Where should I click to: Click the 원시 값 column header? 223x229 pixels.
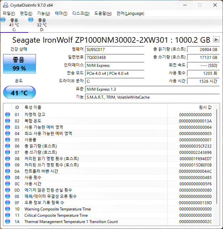tap(191, 107)
